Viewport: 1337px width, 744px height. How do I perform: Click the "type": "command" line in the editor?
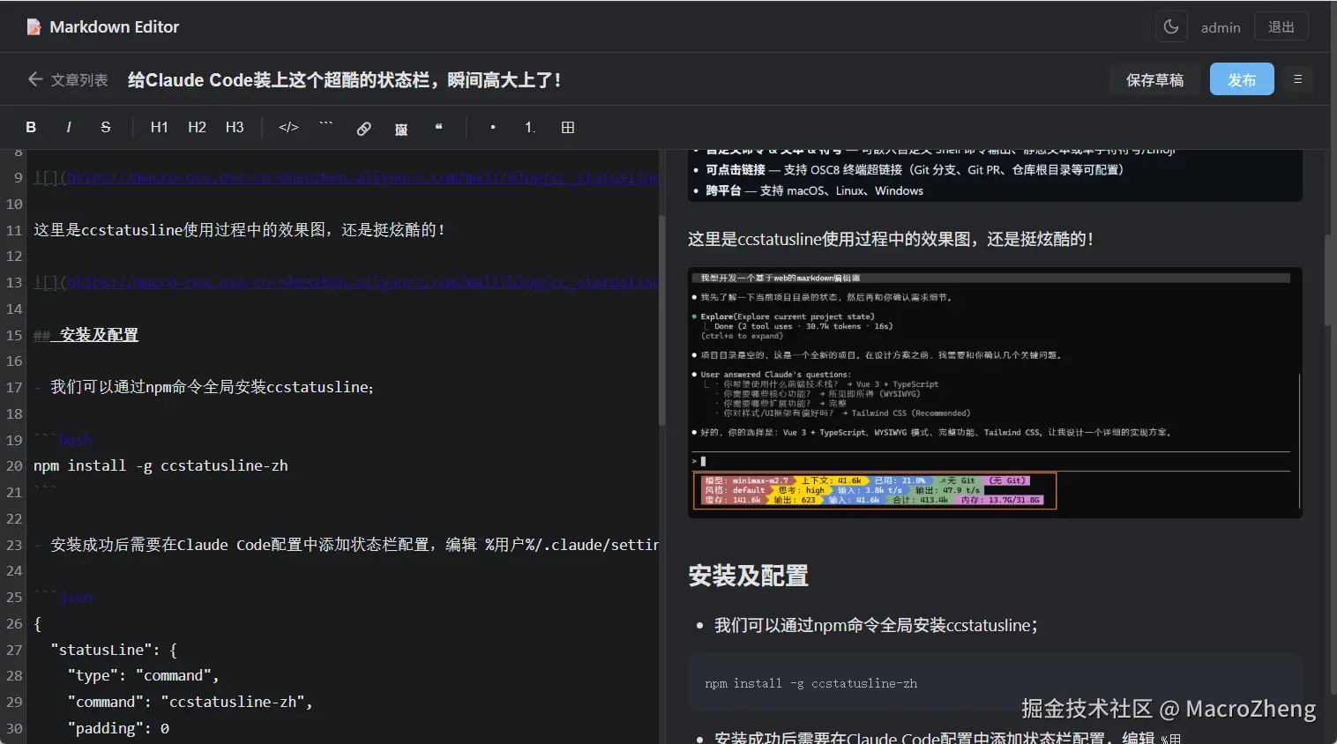144,675
